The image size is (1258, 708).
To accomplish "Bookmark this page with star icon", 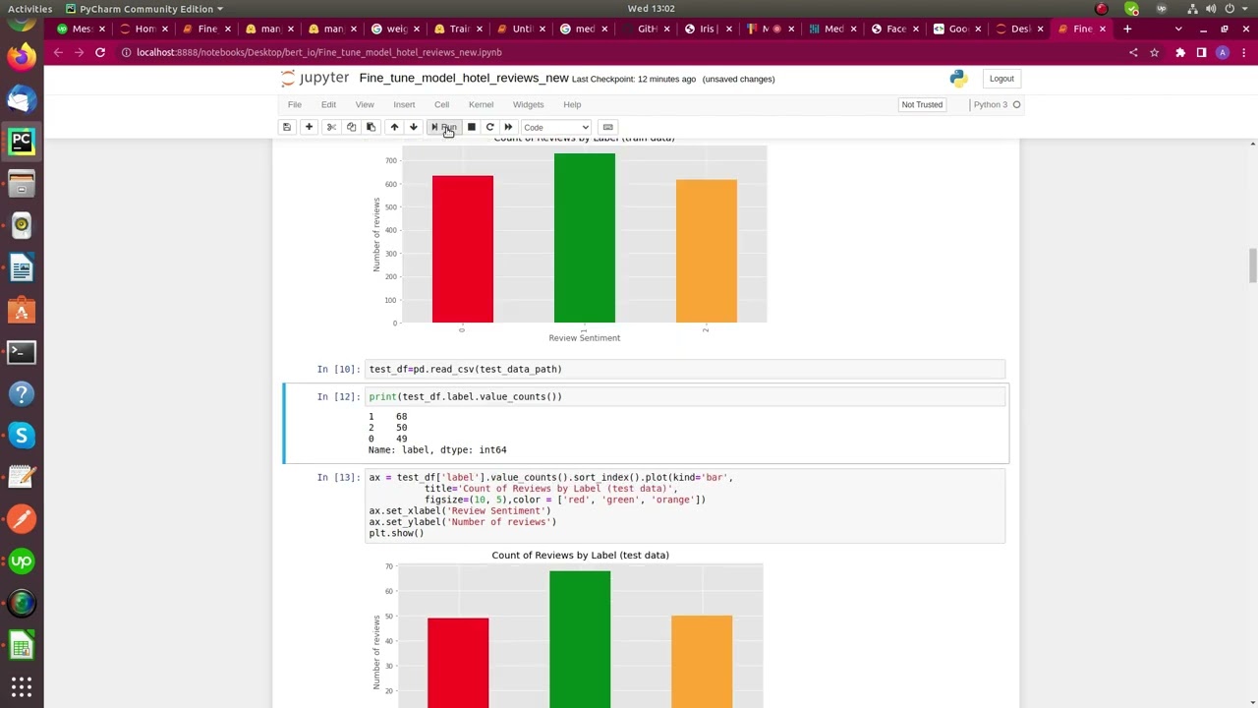I will [1155, 52].
